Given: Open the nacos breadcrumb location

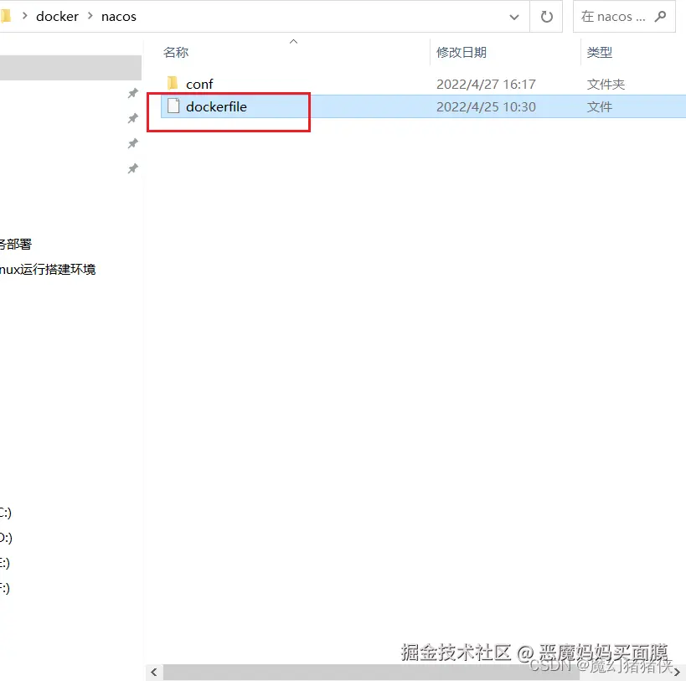Looking at the screenshot, I should pyautogui.click(x=118, y=16).
